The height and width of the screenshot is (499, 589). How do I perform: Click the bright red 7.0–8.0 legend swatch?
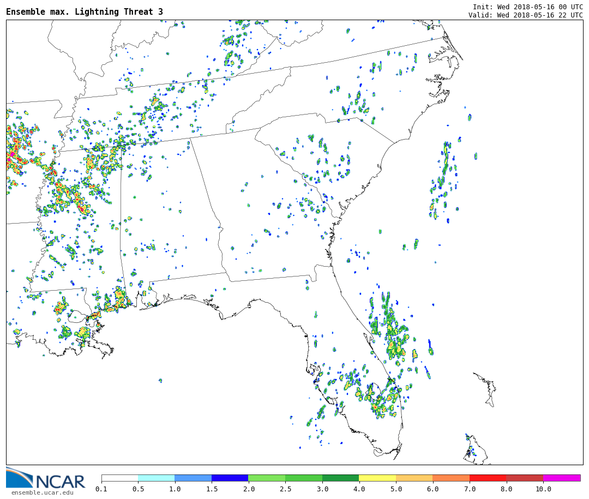(488, 478)
